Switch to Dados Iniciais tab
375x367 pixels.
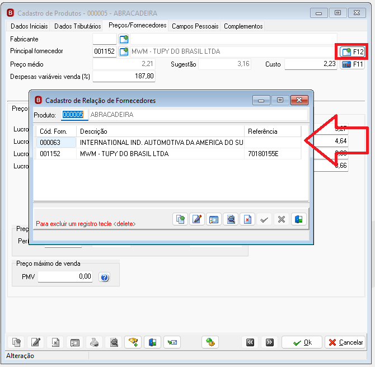pos(29,26)
